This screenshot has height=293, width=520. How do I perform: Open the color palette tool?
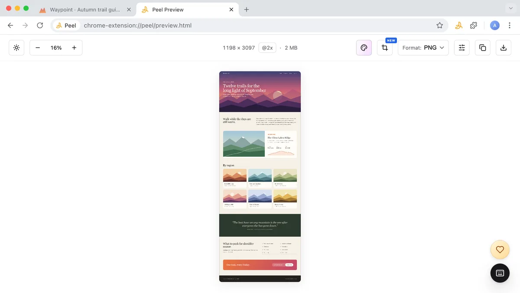tap(364, 48)
